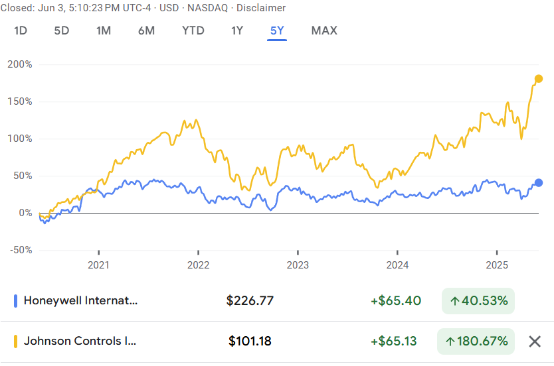Choose the YTD time range tab

click(193, 30)
